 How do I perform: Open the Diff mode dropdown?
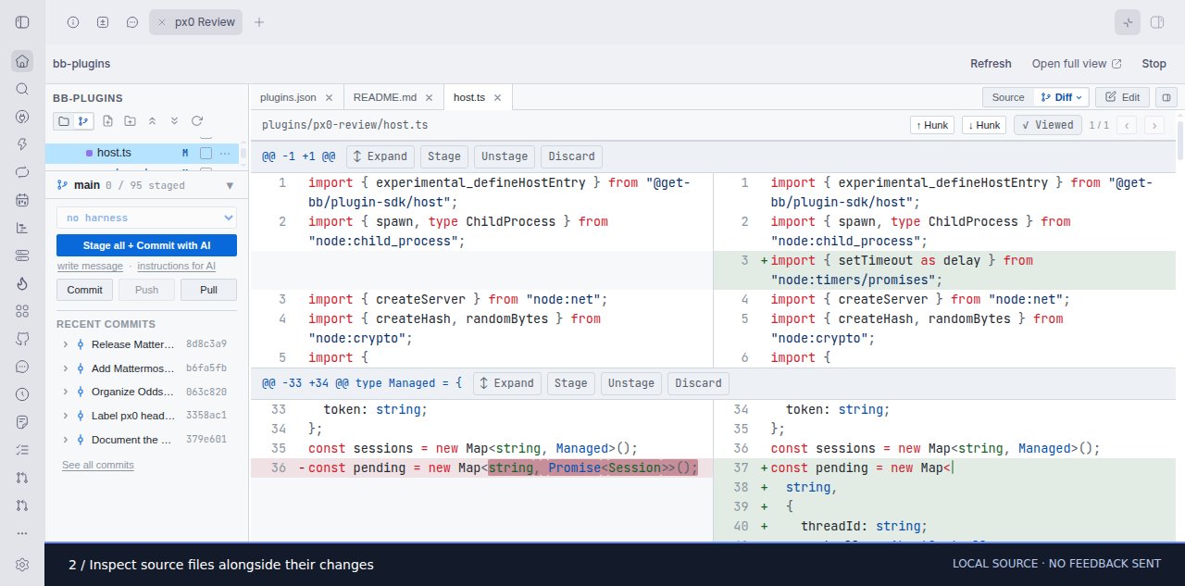click(1062, 97)
